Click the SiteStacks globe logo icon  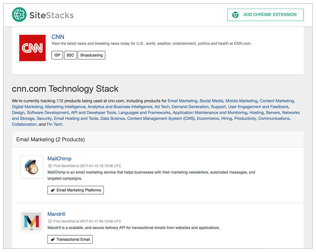tap(19, 15)
